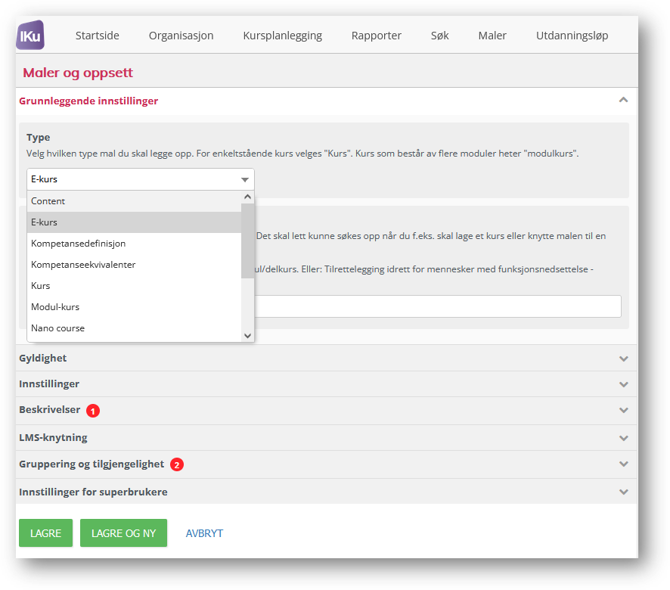Image resolution: width=670 pixels, height=590 pixels.
Task: Collapse the Grunnleggende innstillinger section chevron
Action: 623,100
